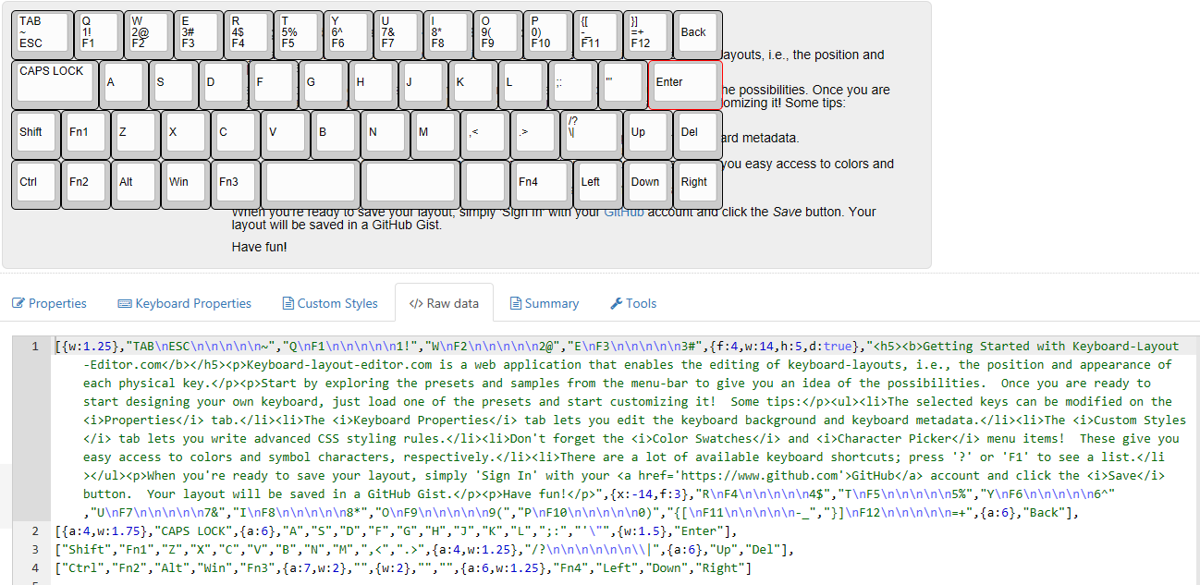Click the J key

[x=423, y=85]
